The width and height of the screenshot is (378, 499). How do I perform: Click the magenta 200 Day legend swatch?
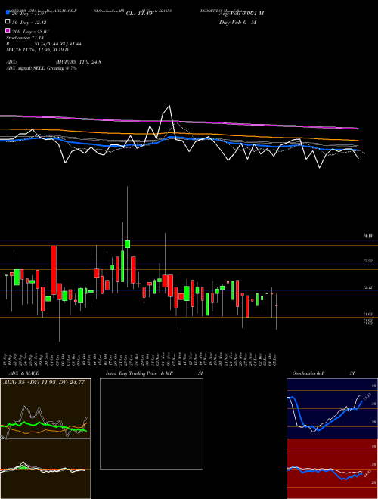[8, 30]
